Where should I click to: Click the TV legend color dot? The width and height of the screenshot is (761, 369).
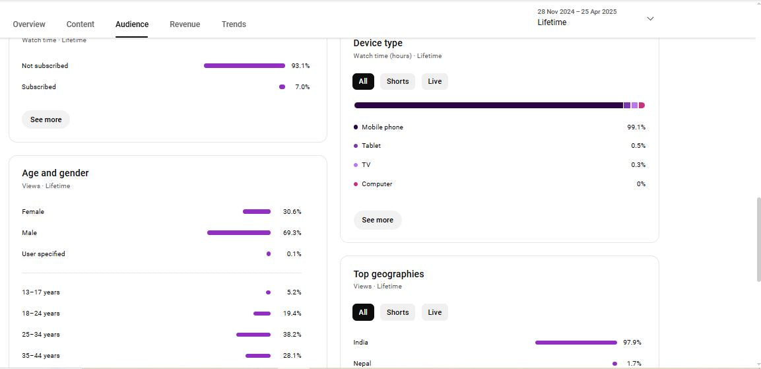click(356, 165)
